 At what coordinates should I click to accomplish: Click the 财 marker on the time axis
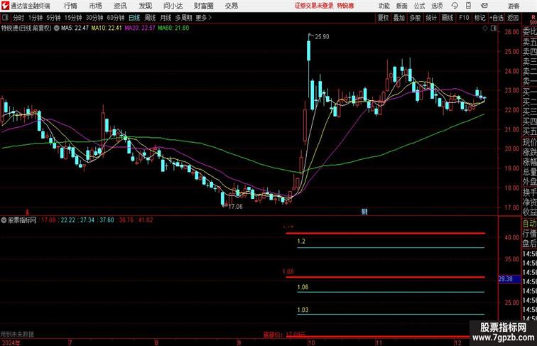(364, 212)
